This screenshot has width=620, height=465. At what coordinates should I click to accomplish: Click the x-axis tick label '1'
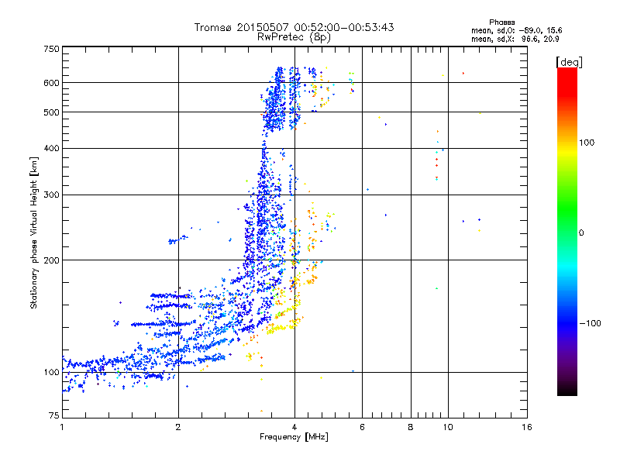(x=62, y=427)
